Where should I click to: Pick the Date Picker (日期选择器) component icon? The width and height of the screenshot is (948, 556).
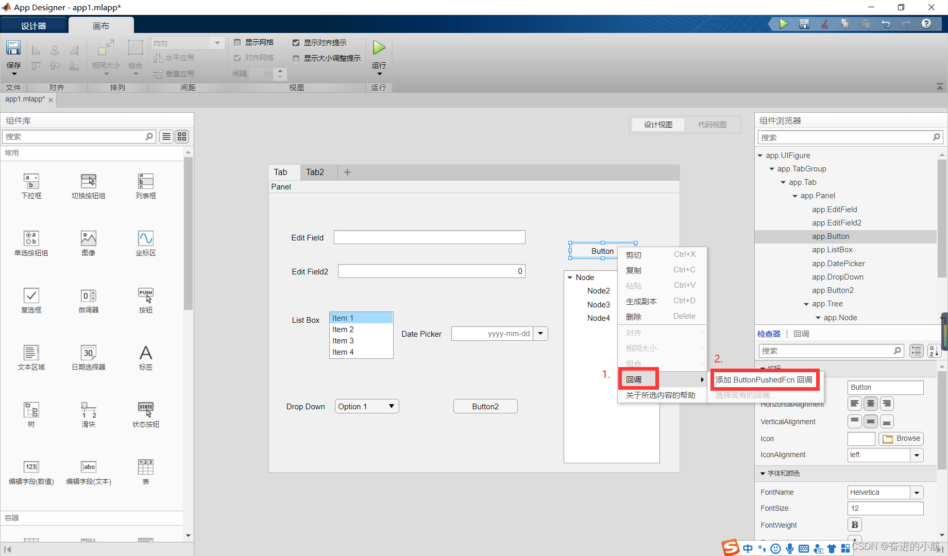(x=89, y=353)
